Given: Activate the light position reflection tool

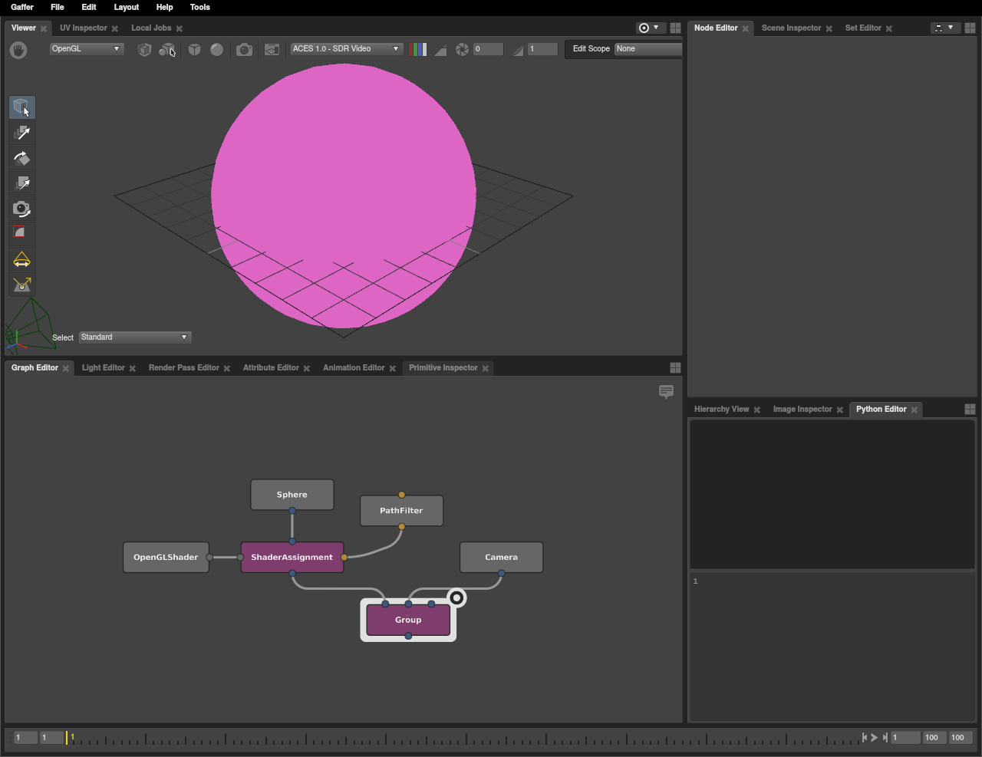Looking at the screenshot, I should point(21,285).
